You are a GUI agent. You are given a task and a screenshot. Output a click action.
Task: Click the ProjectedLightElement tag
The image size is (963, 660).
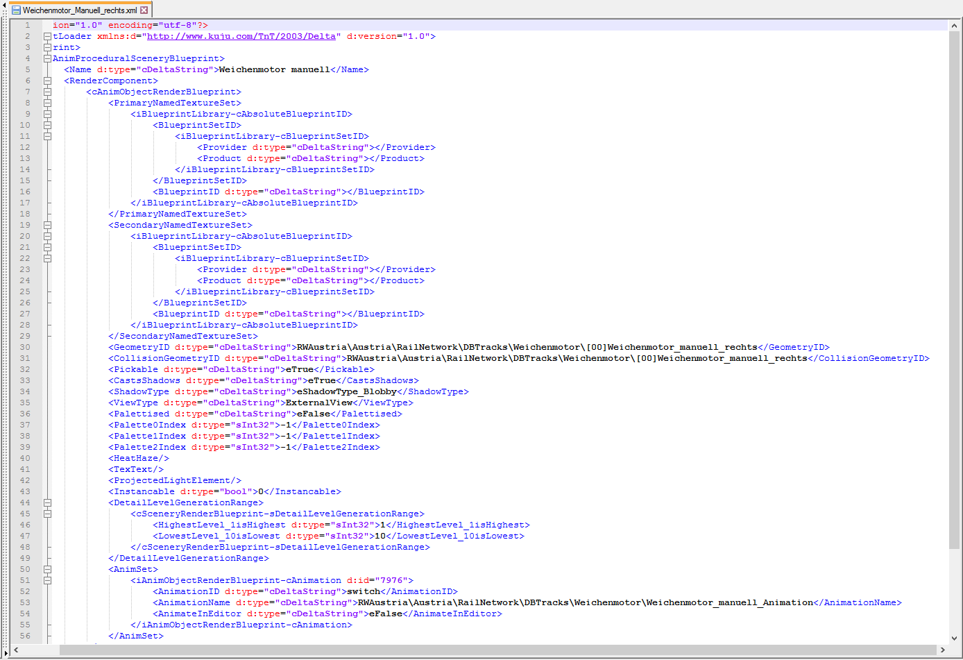(175, 480)
